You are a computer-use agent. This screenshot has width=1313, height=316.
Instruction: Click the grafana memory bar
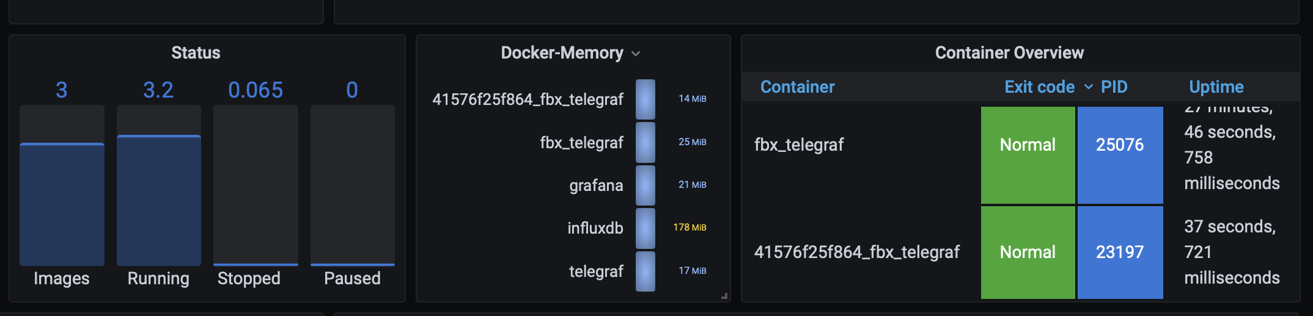pos(645,185)
